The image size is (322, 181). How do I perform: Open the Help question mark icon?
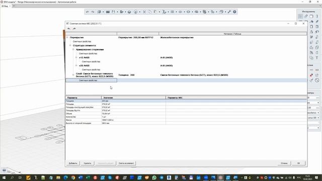(x=234, y=12)
